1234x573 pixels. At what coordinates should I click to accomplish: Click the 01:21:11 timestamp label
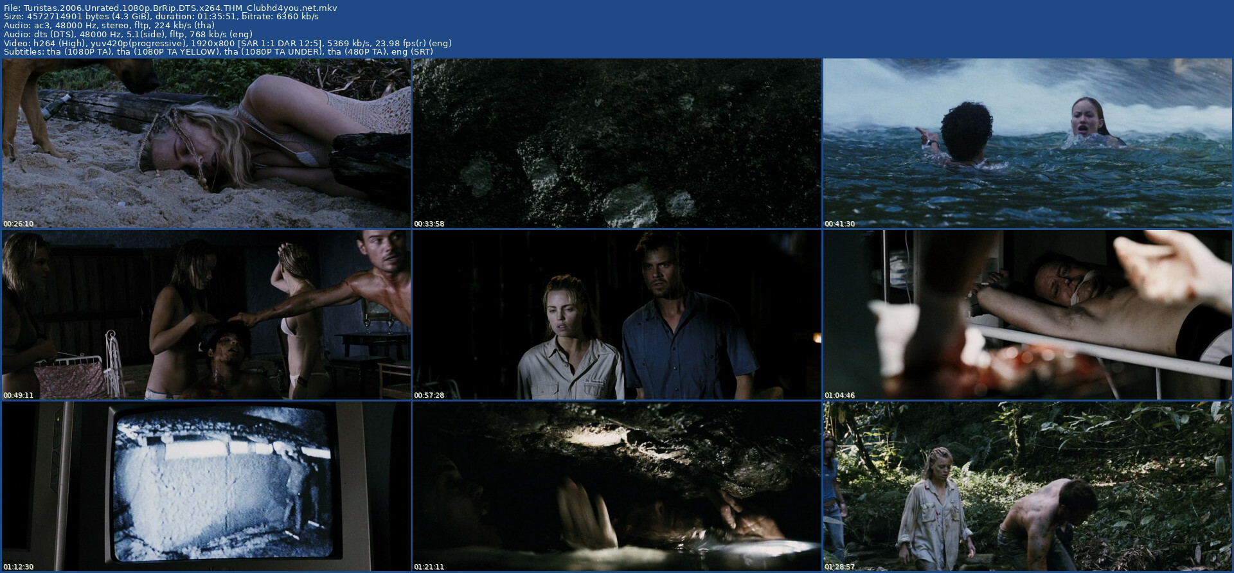(x=429, y=567)
